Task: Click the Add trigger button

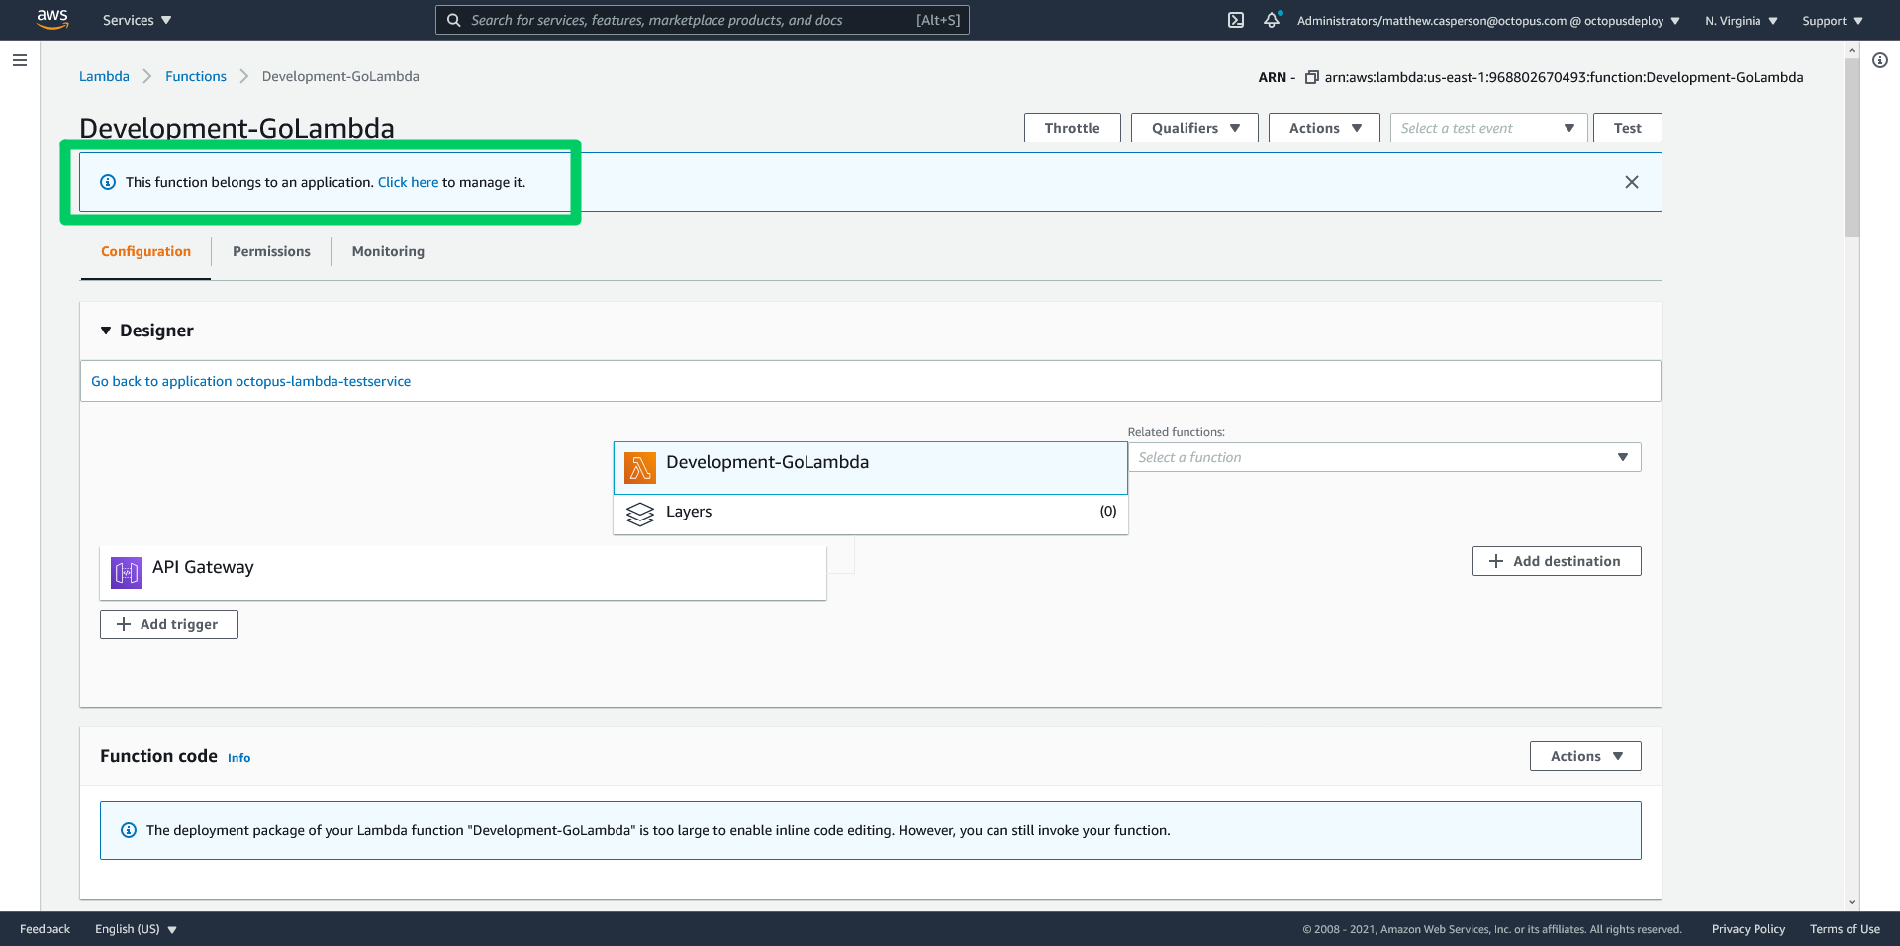Action: (x=169, y=624)
